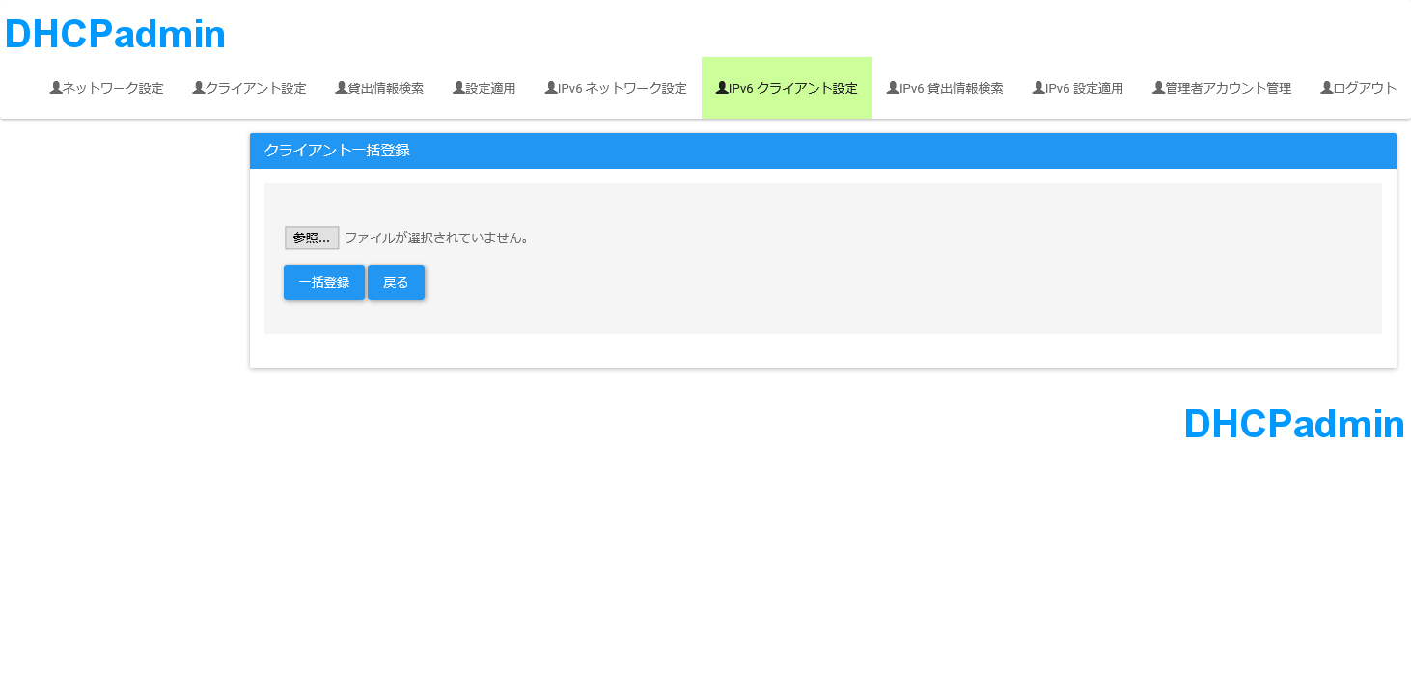
Task: Click the person icon beside 貸出情報検索
Action: pos(342,88)
